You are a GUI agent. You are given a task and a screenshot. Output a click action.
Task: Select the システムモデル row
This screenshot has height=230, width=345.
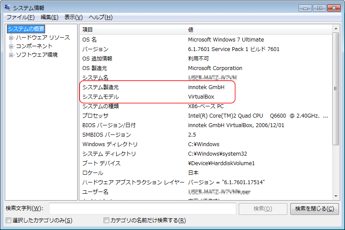click(x=206, y=97)
